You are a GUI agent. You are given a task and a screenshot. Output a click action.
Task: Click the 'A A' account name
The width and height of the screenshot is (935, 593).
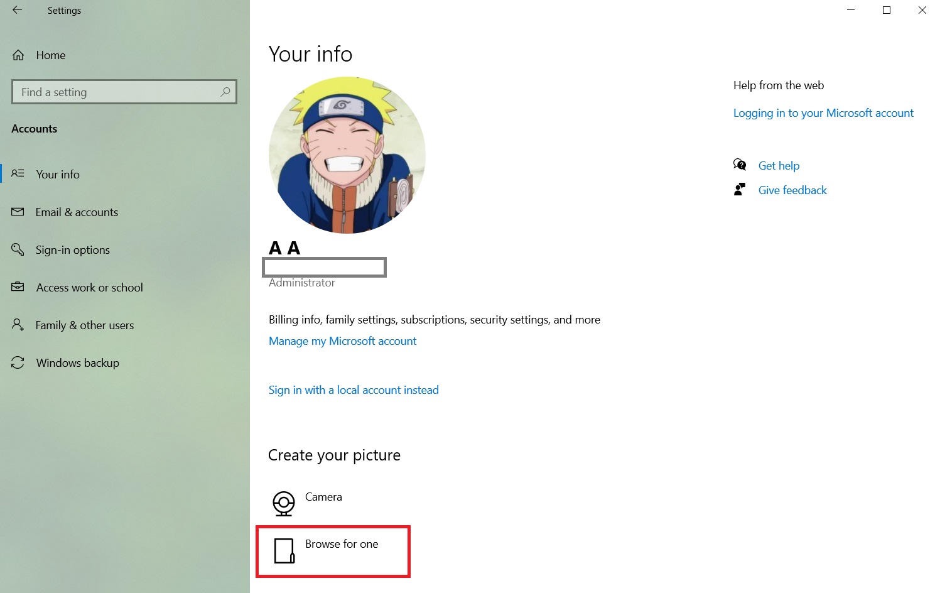pyautogui.click(x=284, y=248)
